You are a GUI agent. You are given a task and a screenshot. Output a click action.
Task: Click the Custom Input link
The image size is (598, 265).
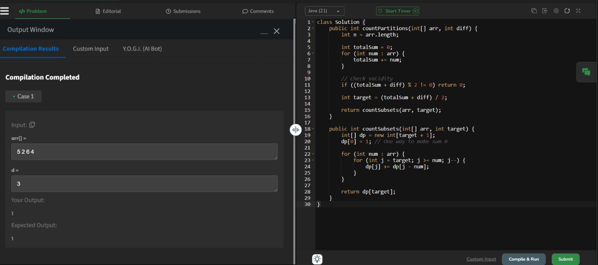pos(481,259)
